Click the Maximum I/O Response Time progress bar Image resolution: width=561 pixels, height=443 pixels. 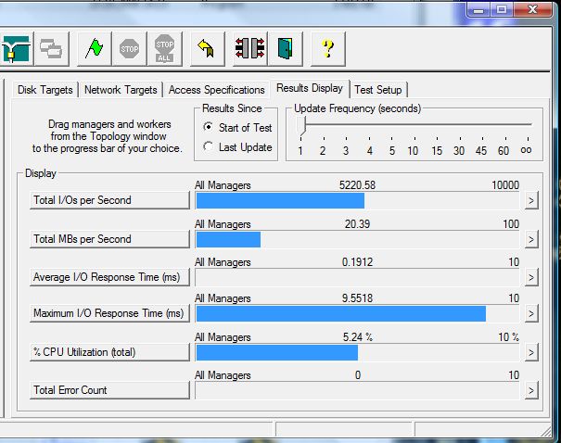coord(357,313)
